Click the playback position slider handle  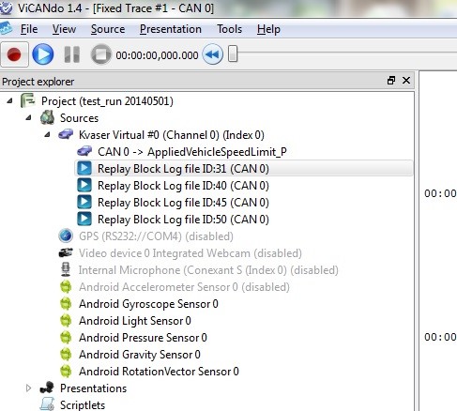pyautogui.click(x=233, y=53)
